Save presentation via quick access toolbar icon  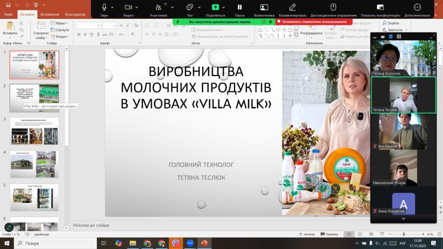click(x=8, y=5)
